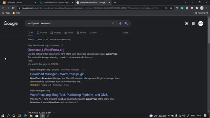Open the Chrome extensions puzzle icon

point(197,8)
